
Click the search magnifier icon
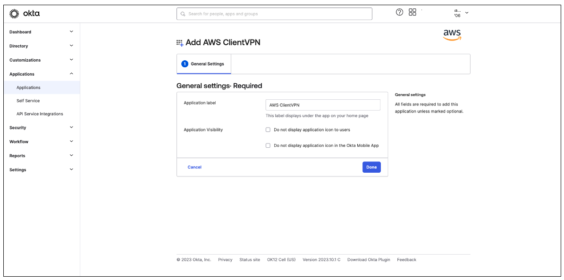pyautogui.click(x=183, y=14)
